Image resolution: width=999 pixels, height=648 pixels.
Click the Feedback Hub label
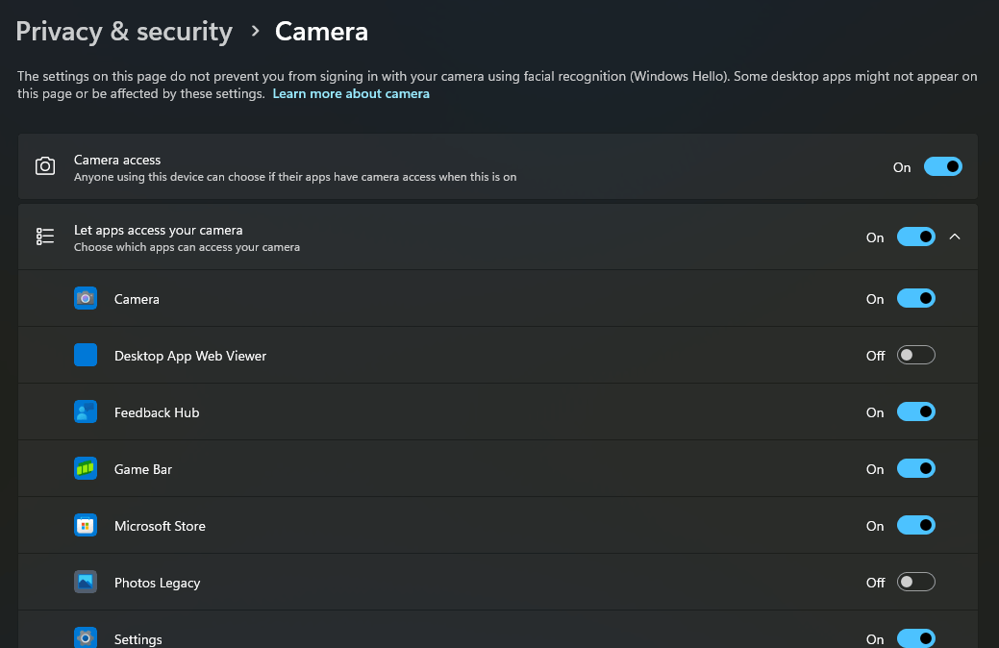coord(157,412)
